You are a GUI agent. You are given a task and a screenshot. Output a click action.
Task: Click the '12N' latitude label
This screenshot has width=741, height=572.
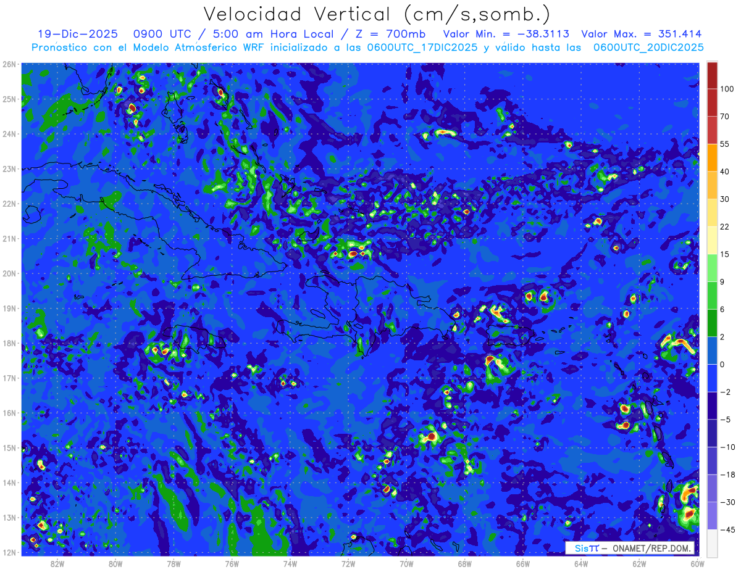point(9,552)
